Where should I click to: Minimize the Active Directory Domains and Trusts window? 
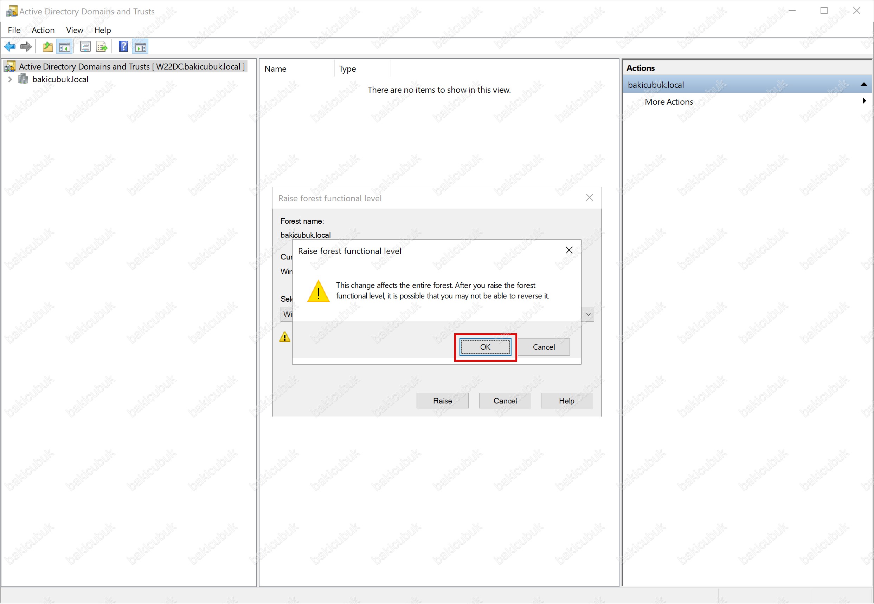792,11
